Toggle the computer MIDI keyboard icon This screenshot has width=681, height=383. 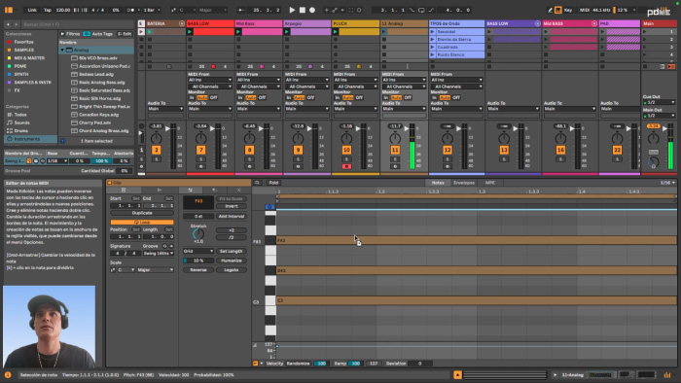point(558,10)
